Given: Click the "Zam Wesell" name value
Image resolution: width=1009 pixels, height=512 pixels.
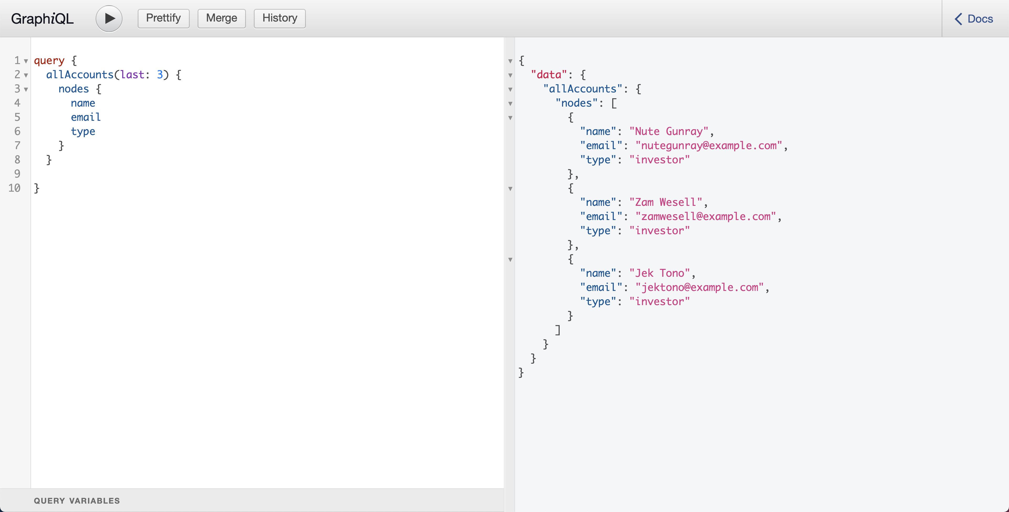Looking at the screenshot, I should tap(666, 202).
